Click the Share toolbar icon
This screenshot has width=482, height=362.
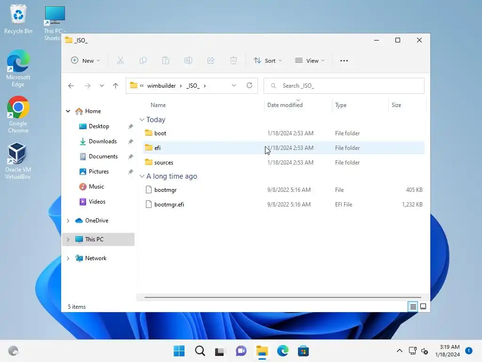[x=211, y=61]
